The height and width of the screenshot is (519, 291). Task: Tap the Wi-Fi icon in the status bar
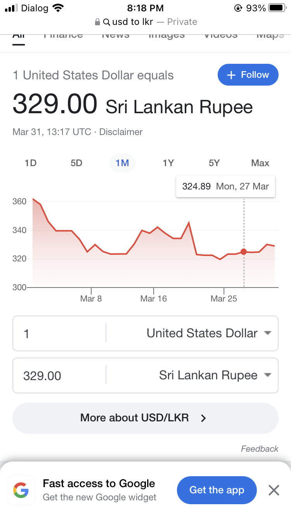(58, 8)
